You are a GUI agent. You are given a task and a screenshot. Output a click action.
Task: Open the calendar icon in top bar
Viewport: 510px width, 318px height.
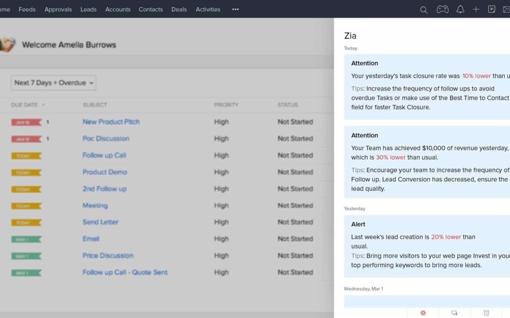coord(492,9)
